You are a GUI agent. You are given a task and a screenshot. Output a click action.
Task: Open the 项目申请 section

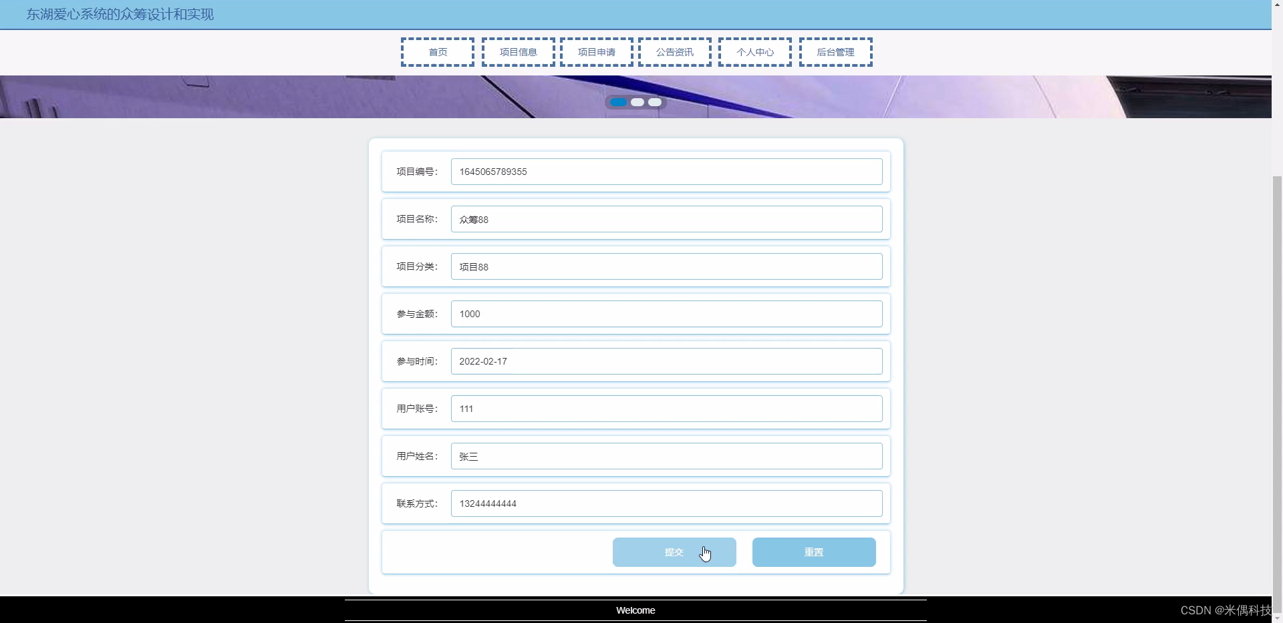coord(597,52)
